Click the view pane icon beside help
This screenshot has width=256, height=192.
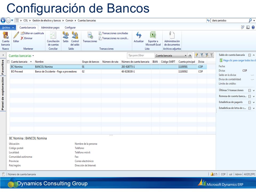[248, 27]
